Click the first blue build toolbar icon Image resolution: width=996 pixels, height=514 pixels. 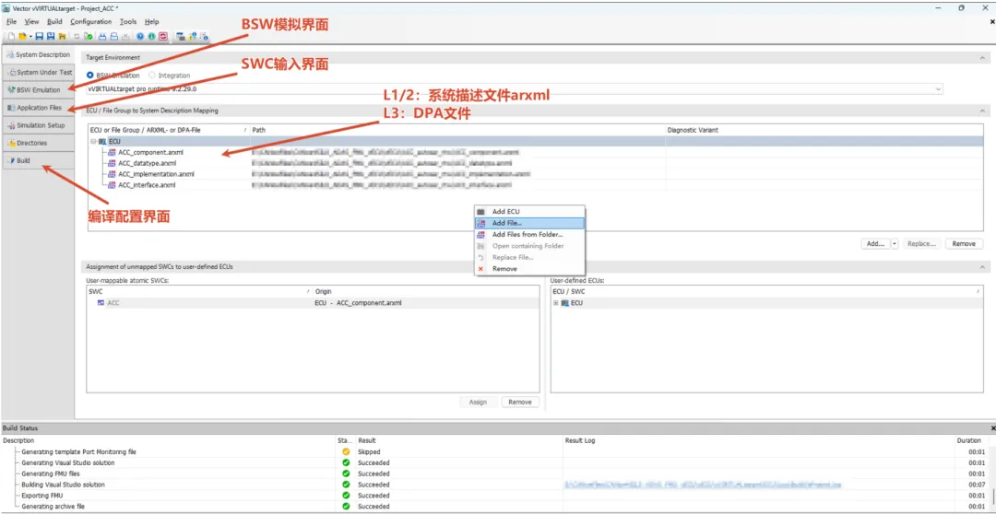pos(102,37)
